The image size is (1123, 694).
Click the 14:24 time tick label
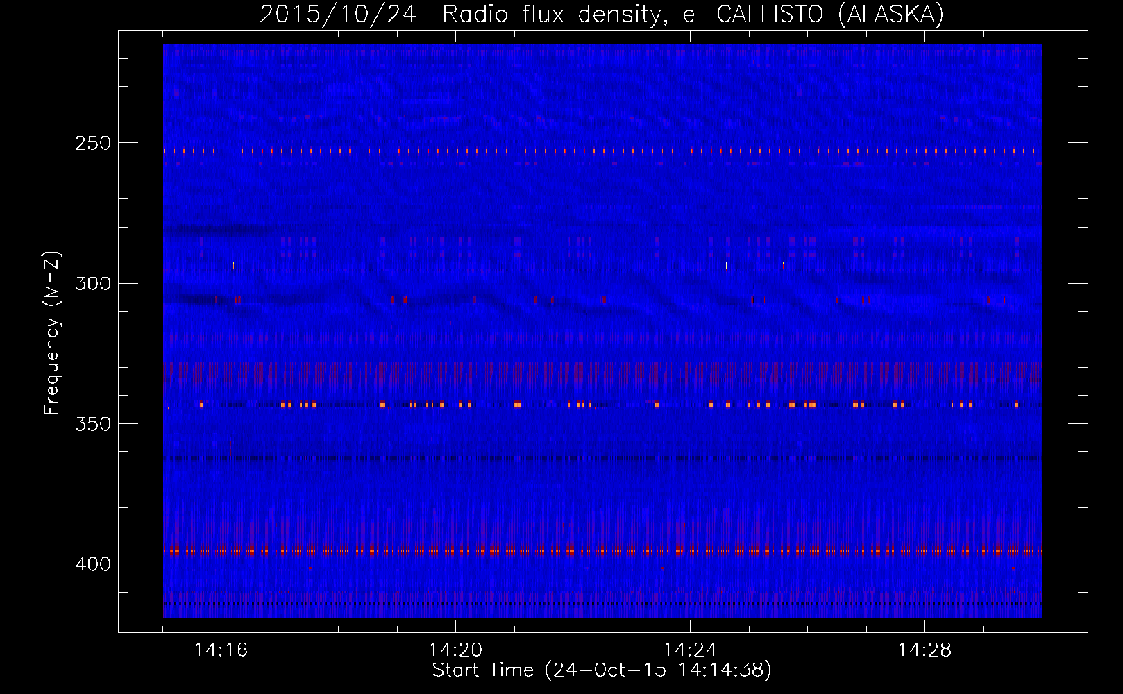[690, 650]
